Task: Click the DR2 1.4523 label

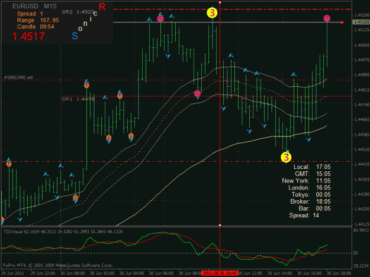Action: (78, 12)
